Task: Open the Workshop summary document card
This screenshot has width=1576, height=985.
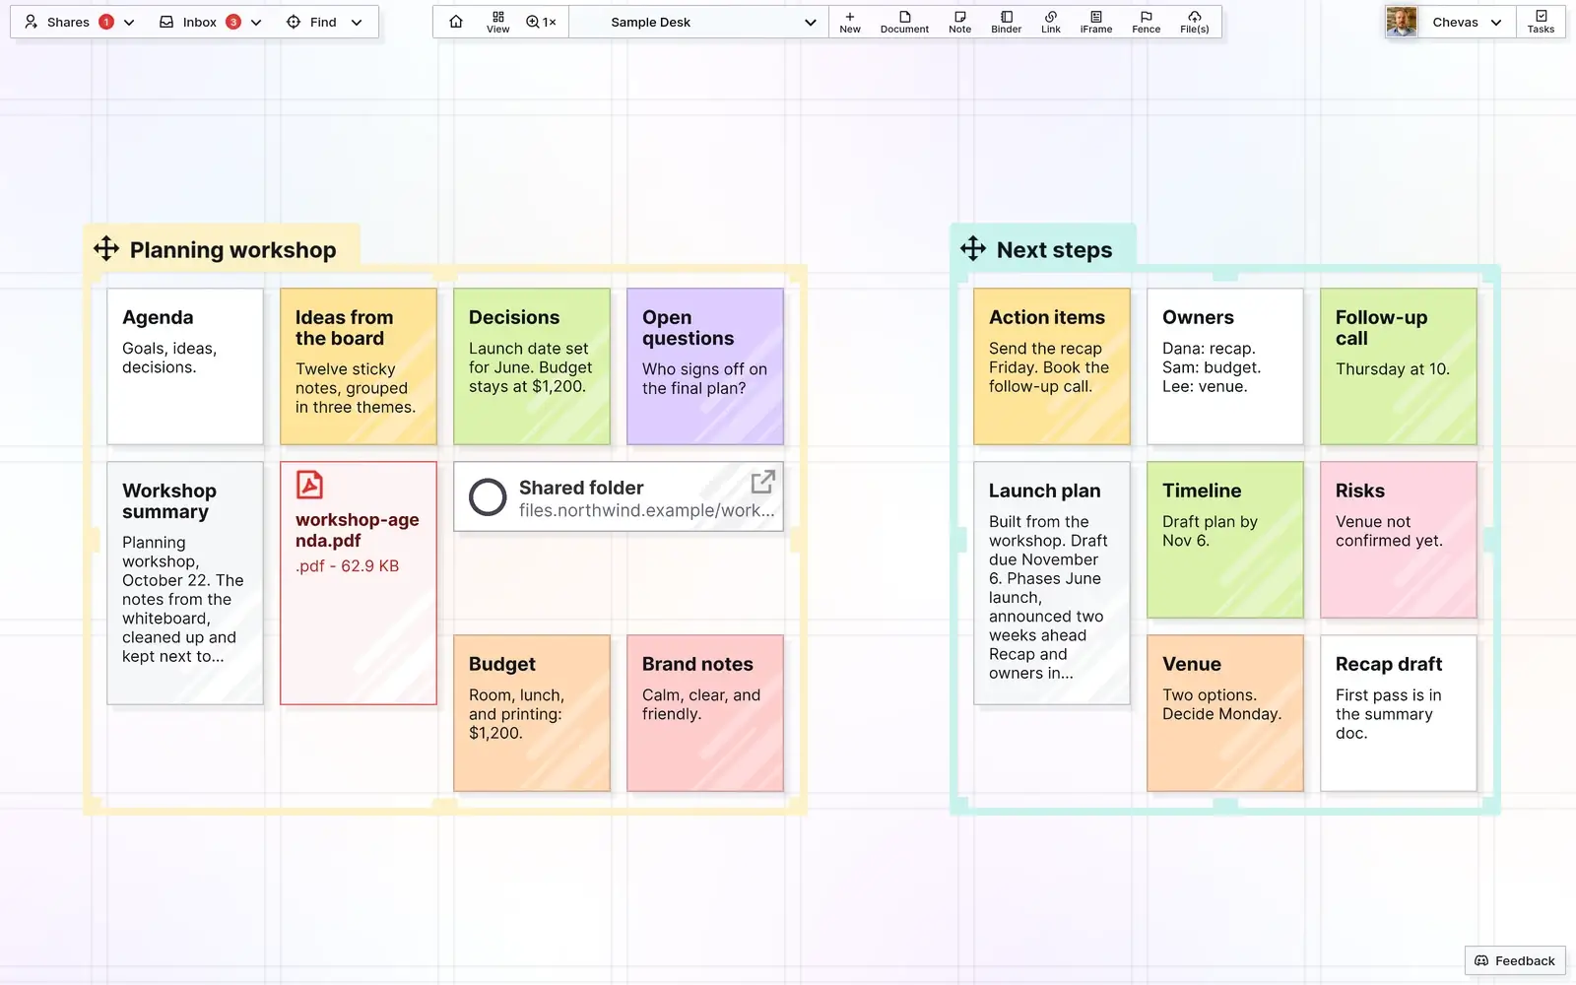Action: point(185,583)
